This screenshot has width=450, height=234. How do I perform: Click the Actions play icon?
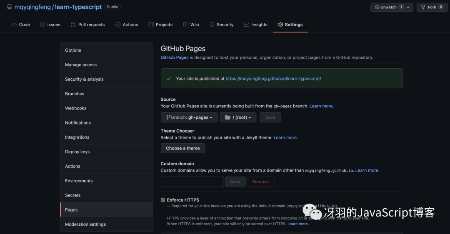click(118, 25)
